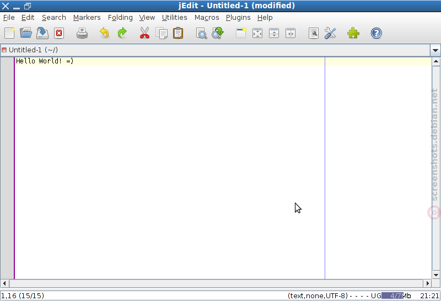This screenshot has height=301, width=441.
Task: Open a file using the folder icon
Action: pos(26,33)
